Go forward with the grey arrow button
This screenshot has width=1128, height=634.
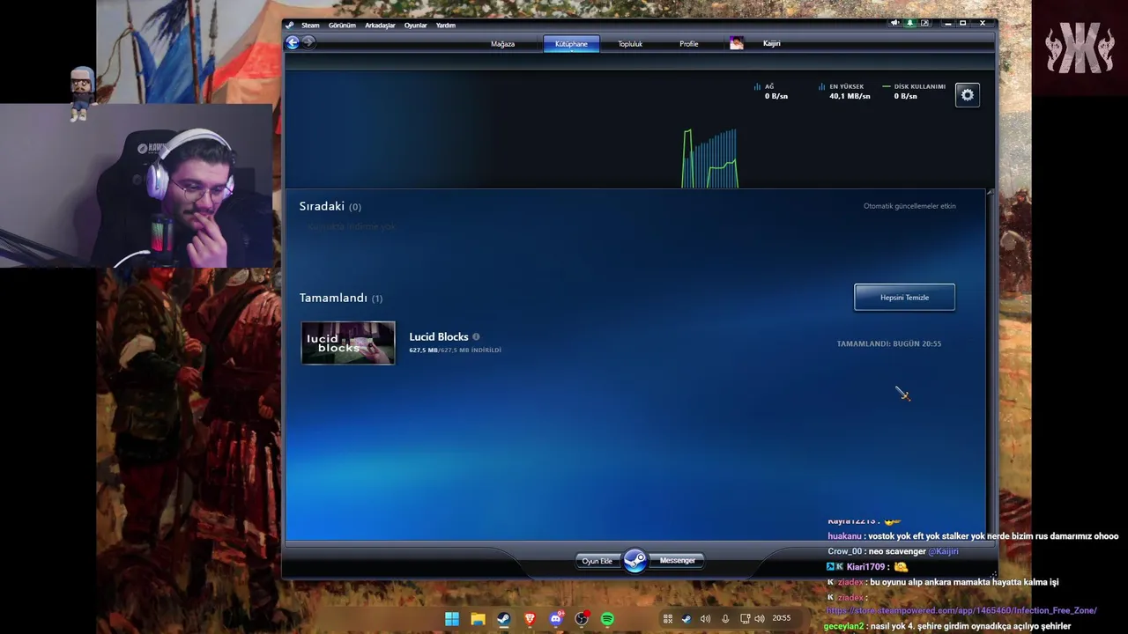[x=308, y=42]
